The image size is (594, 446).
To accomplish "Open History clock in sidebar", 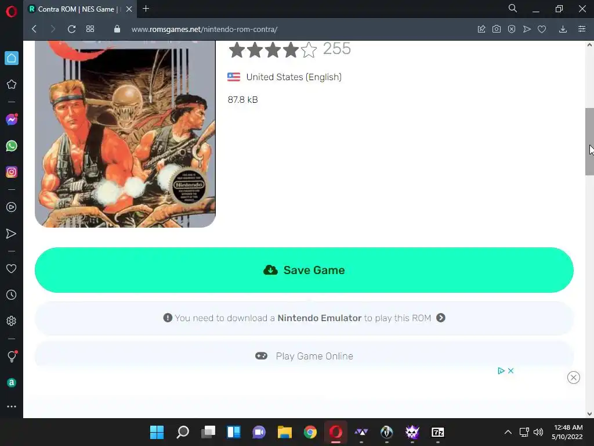I will point(12,294).
